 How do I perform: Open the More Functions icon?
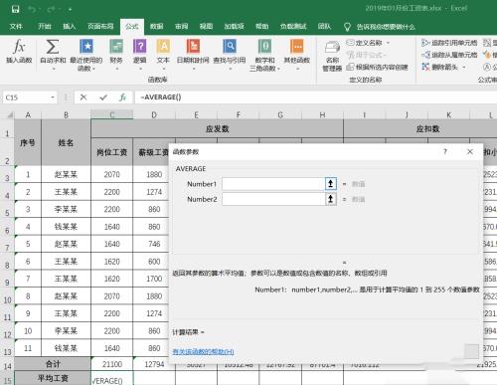click(x=297, y=47)
